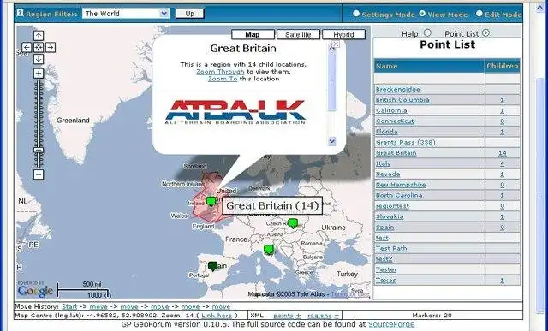Open regiontest in the point list
The height and width of the screenshot is (331, 548).
(x=392, y=206)
